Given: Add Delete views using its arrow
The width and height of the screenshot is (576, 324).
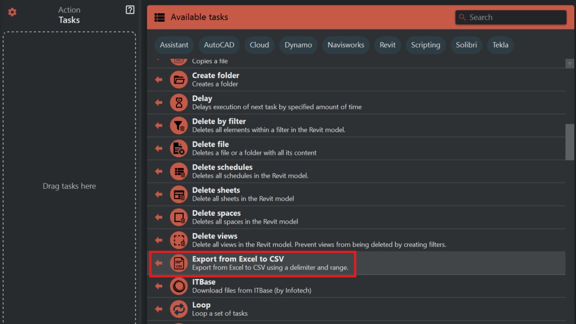Looking at the screenshot, I should point(159,240).
